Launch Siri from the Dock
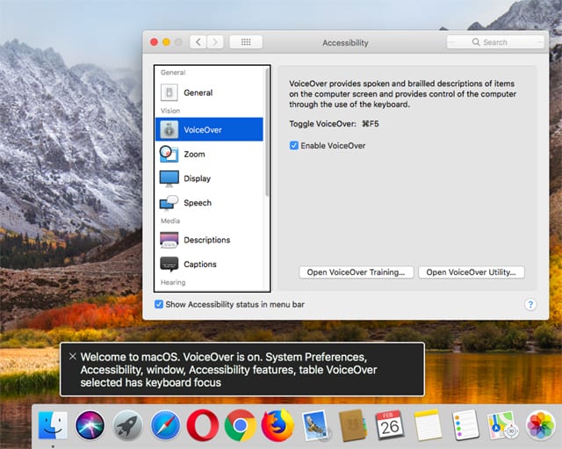562x449 pixels. pos(90,425)
